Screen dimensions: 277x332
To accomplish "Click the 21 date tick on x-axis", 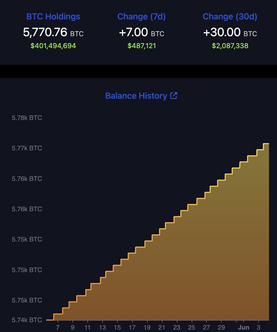I will click(162, 327).
